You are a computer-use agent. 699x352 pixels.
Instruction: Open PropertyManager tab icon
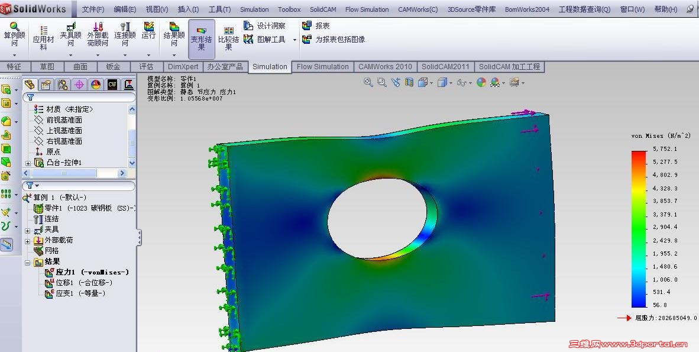pos(46,85)
